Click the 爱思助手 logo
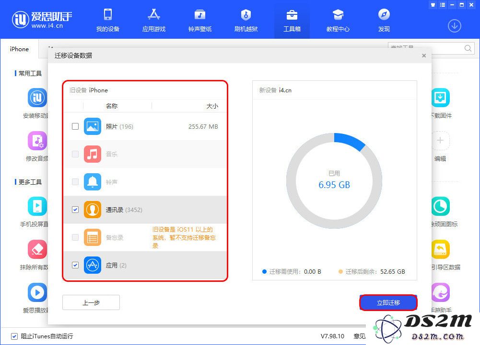The width and height of the screenshot is (480, 345). coord(42,19)
